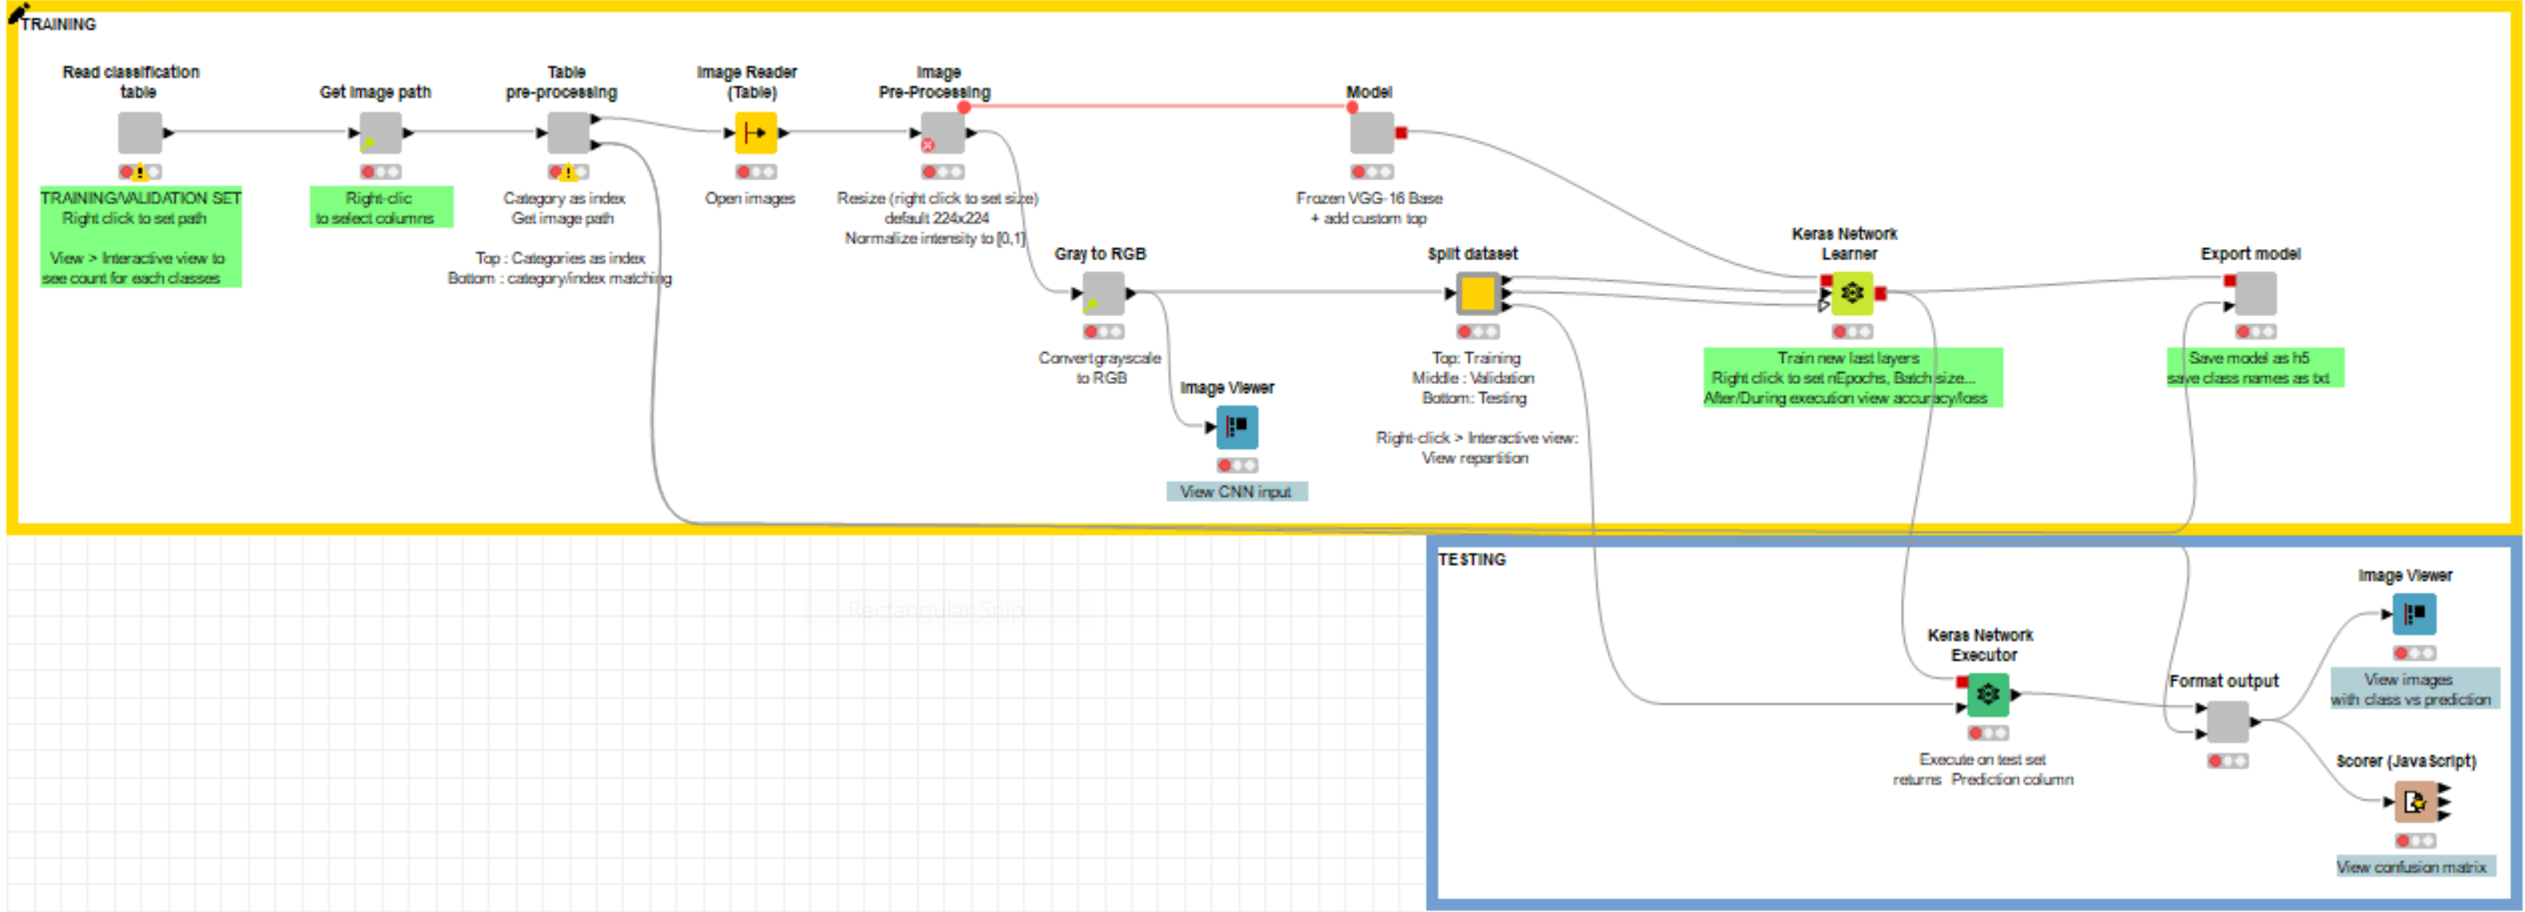Click the Read classification table node
The image size is (2525, 912).
point(140,133)
